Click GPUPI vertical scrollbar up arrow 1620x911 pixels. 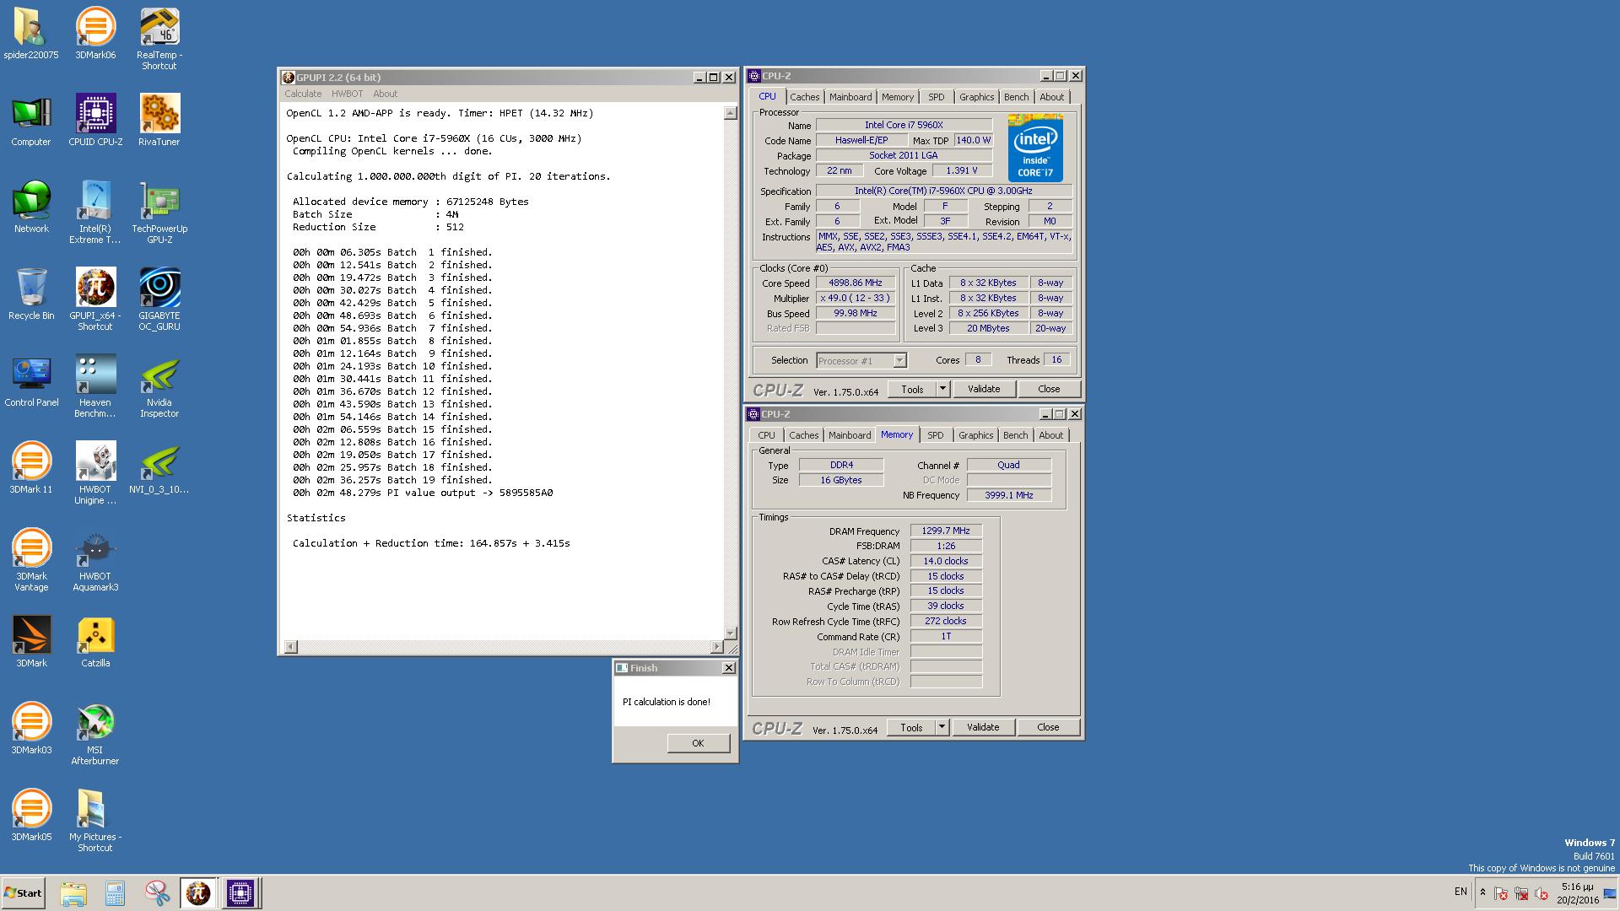[731, 113]
